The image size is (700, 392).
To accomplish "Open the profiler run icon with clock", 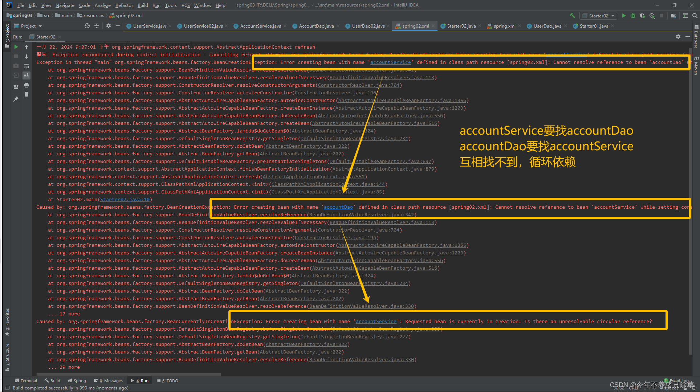I will tap(652, 16).
